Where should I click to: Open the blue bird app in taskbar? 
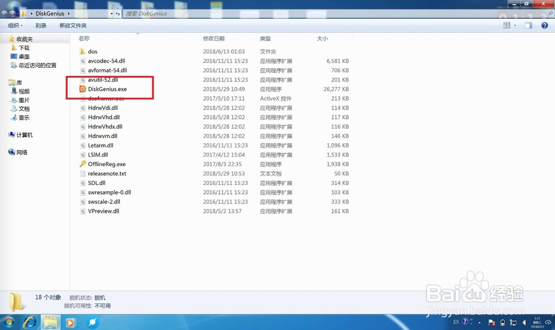(92, 322)
